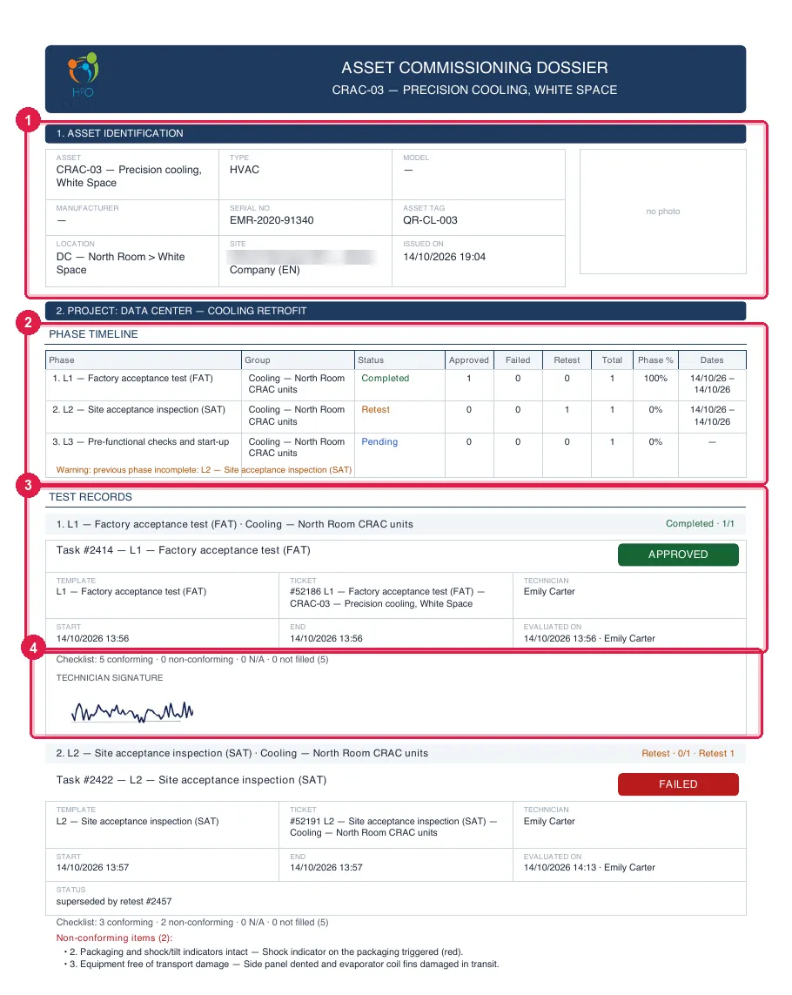
Task: Click the asset tag 'QR-CL-003'
Action: click(430, 220)
